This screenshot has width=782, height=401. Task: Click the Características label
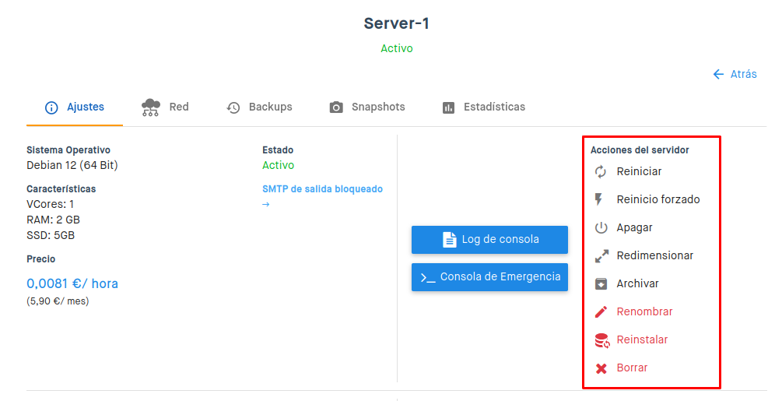(61, 189)
